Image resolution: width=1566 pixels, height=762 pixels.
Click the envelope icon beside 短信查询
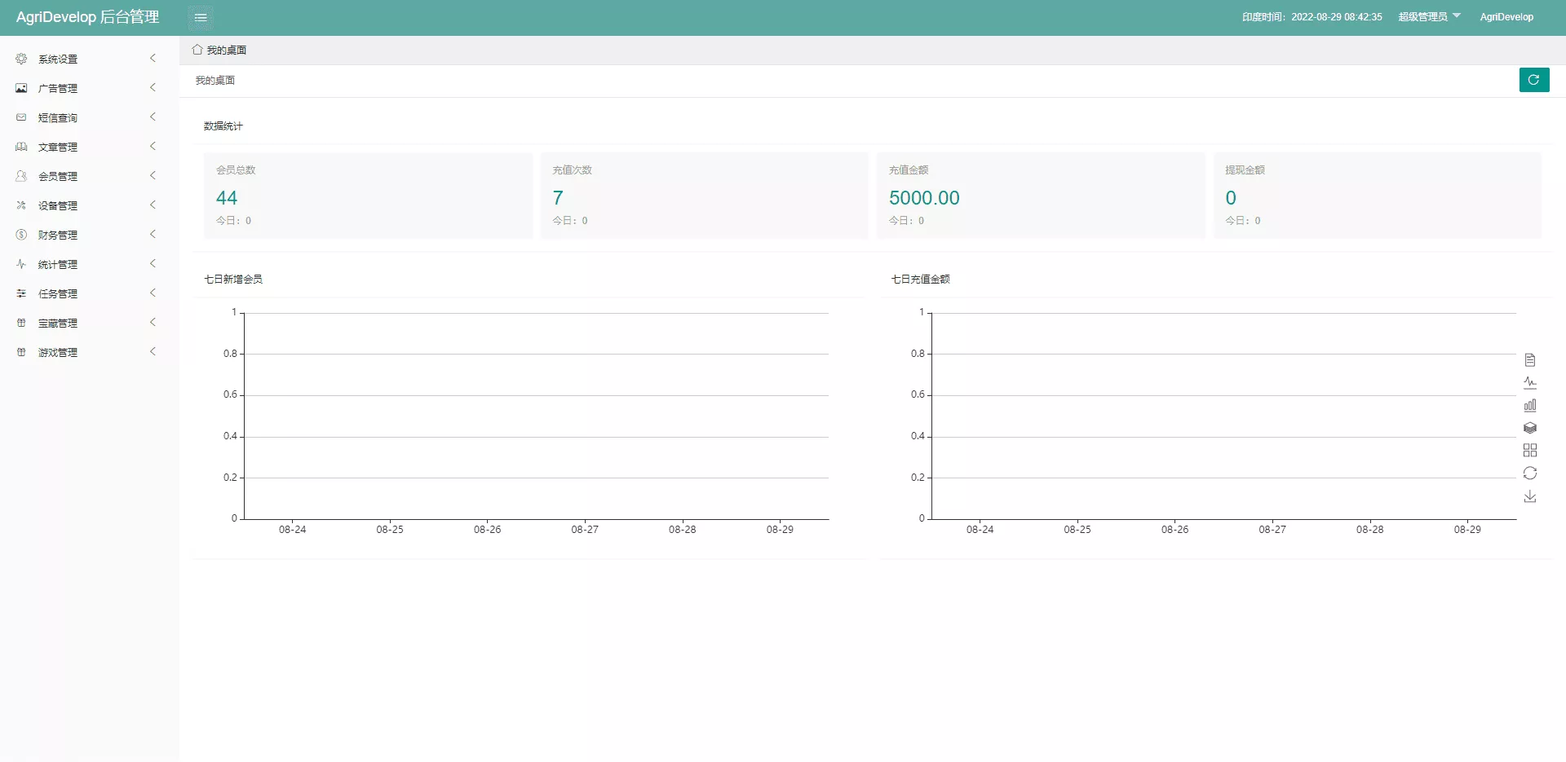click(21, 117)
